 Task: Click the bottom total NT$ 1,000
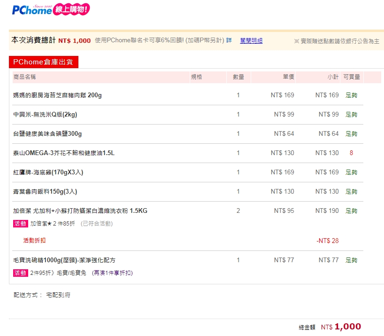(x=341, y=327)
